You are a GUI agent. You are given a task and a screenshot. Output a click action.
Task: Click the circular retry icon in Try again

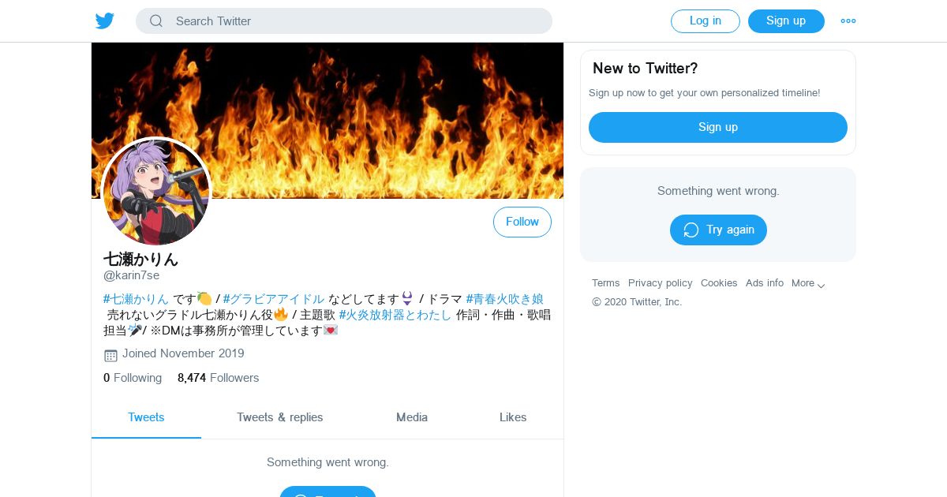[691, 230]
